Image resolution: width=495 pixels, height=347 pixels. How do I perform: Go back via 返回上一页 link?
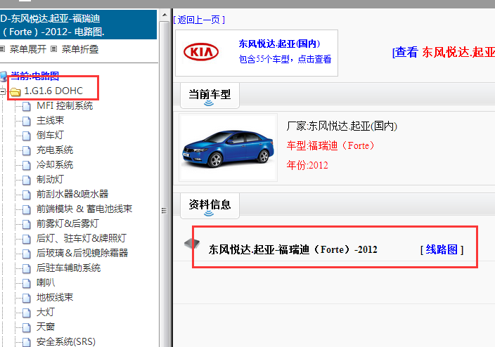[199, 20]
